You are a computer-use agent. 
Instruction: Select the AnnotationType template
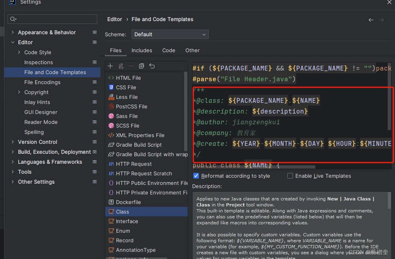point(147,250)
